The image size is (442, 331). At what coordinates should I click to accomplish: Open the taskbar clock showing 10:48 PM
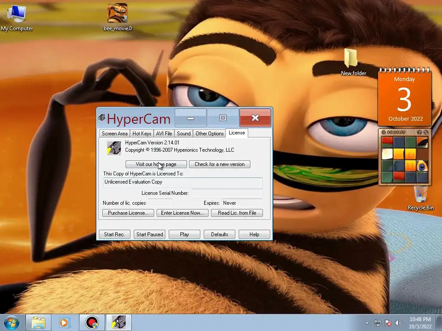coord(420,323)
